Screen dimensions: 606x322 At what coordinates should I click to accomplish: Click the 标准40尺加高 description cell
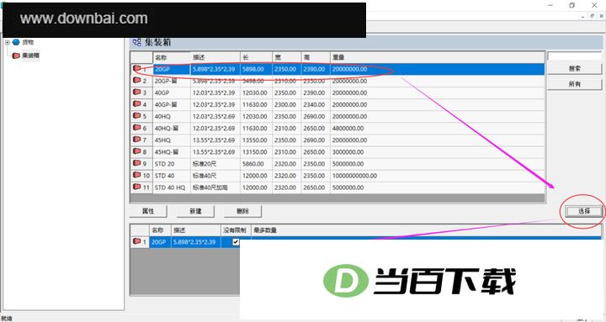coord(215,187)
